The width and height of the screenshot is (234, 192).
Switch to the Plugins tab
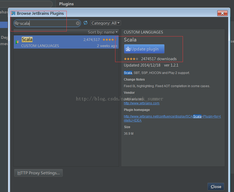tap(66, 4)
